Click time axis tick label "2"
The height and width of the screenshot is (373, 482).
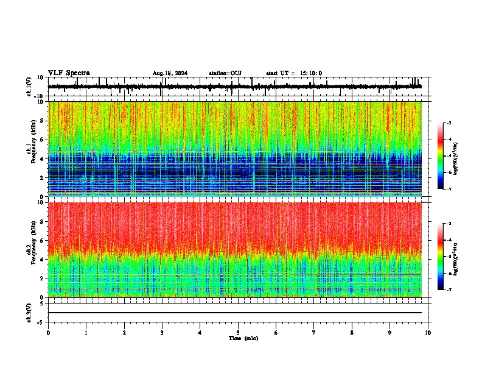click(124, 333)
